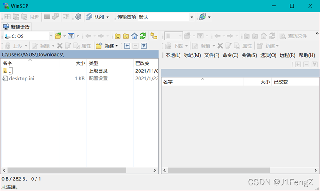Click the remote open folder icon
Image resolution: width=320 pixels, height=191 pixels.
tap(187, 36)
